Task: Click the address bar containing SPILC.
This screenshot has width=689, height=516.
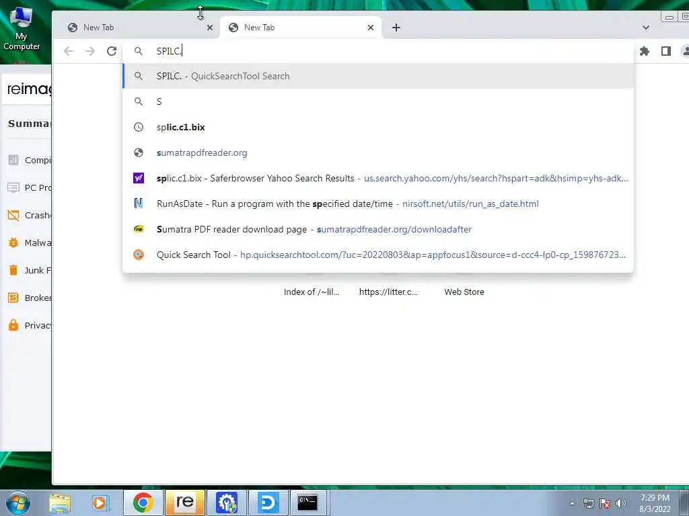Action: click(378, 51)
